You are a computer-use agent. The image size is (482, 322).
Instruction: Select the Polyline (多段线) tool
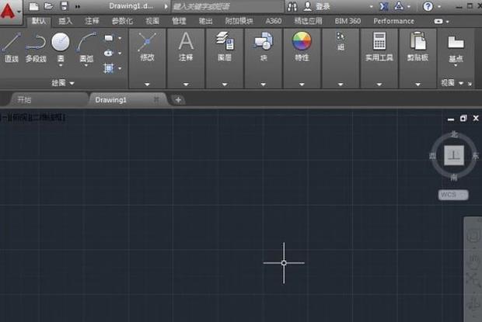(x=35, y=46)
